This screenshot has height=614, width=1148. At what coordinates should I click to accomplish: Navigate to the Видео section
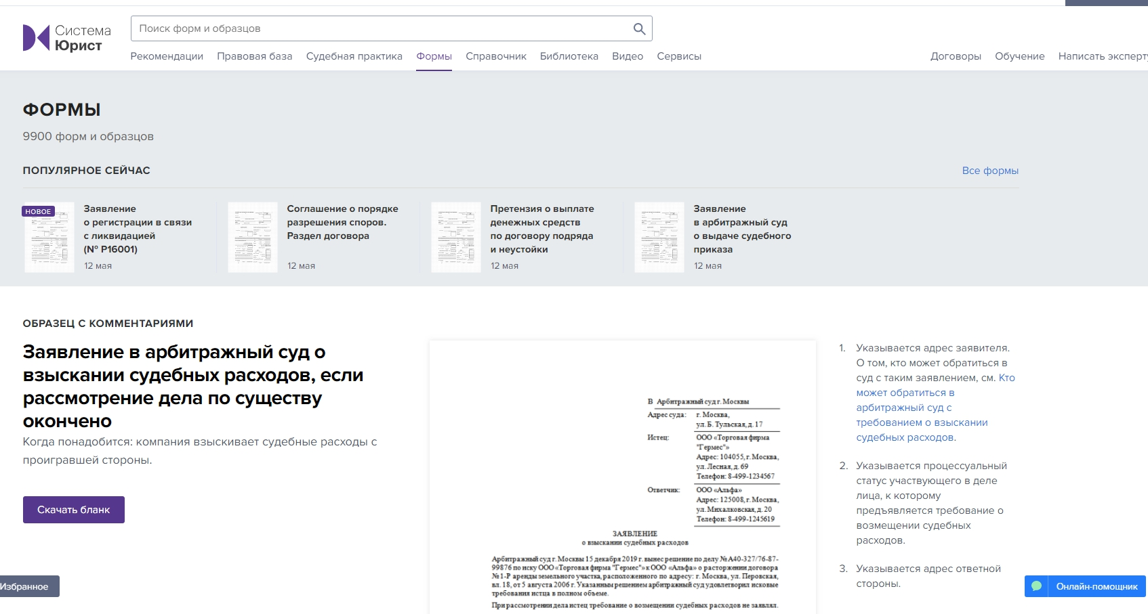627,56
